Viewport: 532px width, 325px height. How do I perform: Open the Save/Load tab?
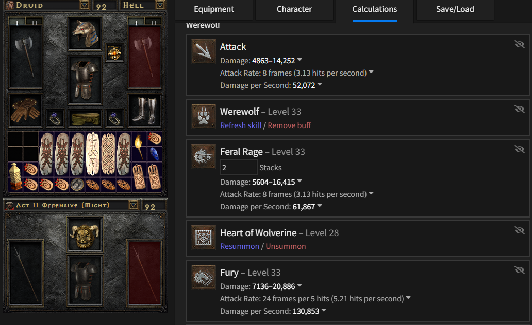tap(455, 9)
